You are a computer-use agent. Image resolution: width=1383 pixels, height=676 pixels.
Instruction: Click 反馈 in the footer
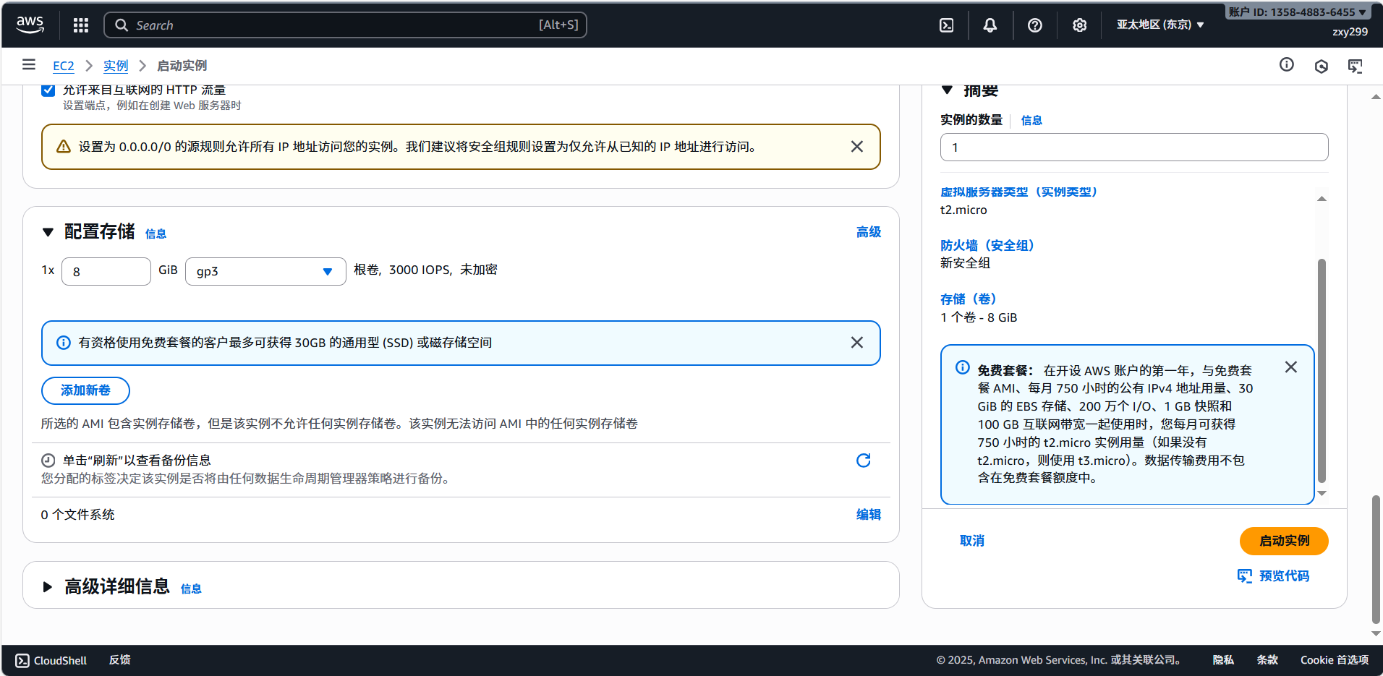[120, 660]
